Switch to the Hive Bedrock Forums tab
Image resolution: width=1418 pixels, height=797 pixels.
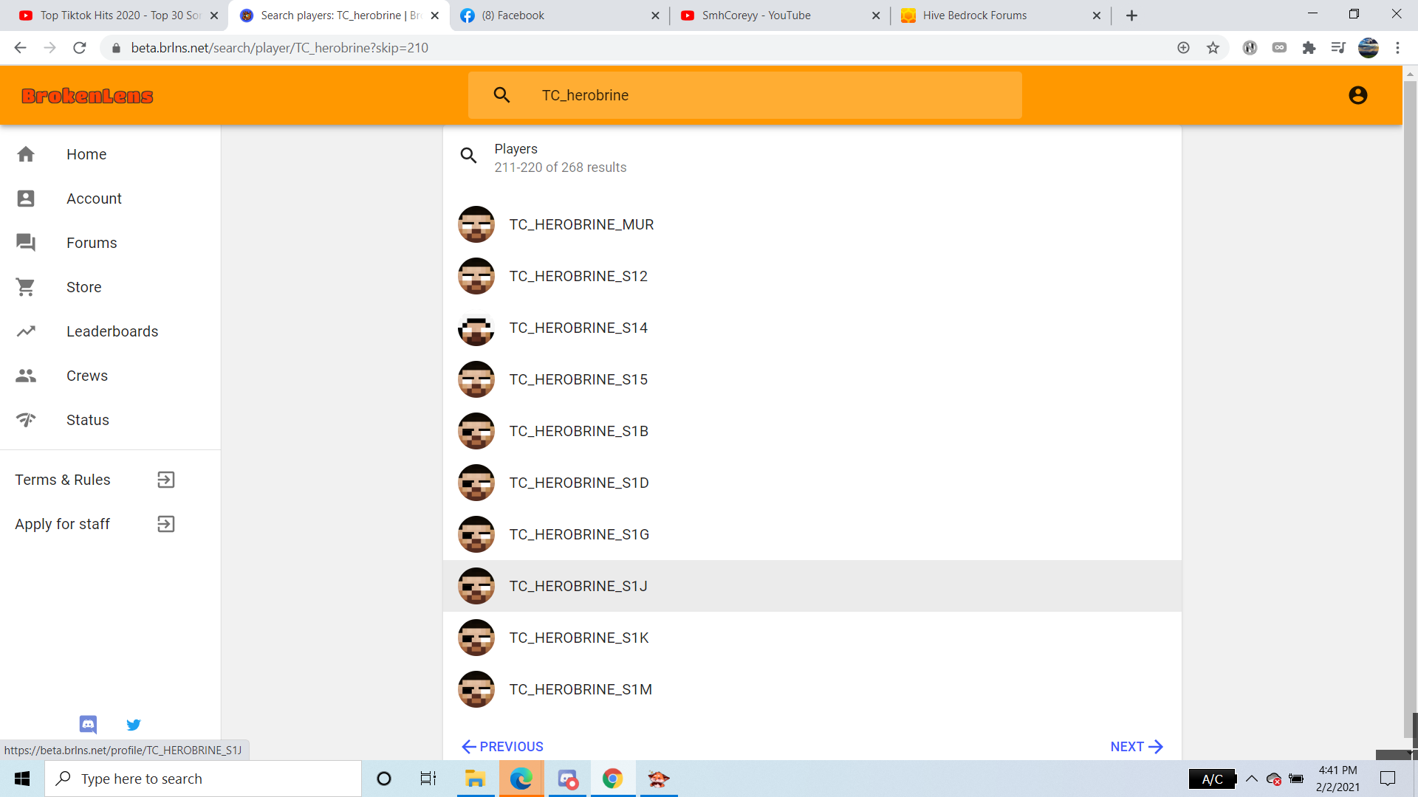(x=1001, y=15)
